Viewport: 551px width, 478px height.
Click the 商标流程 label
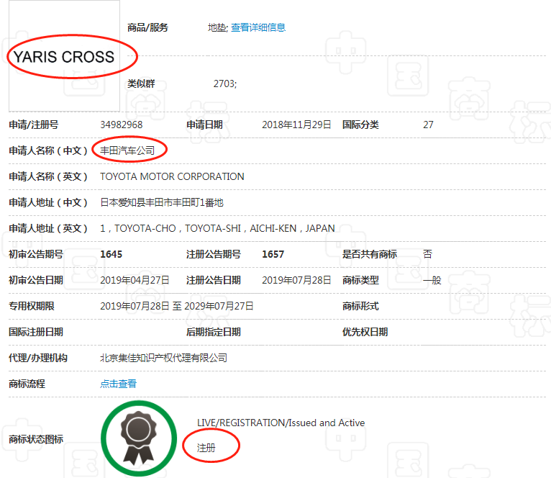tap(27, 384)
